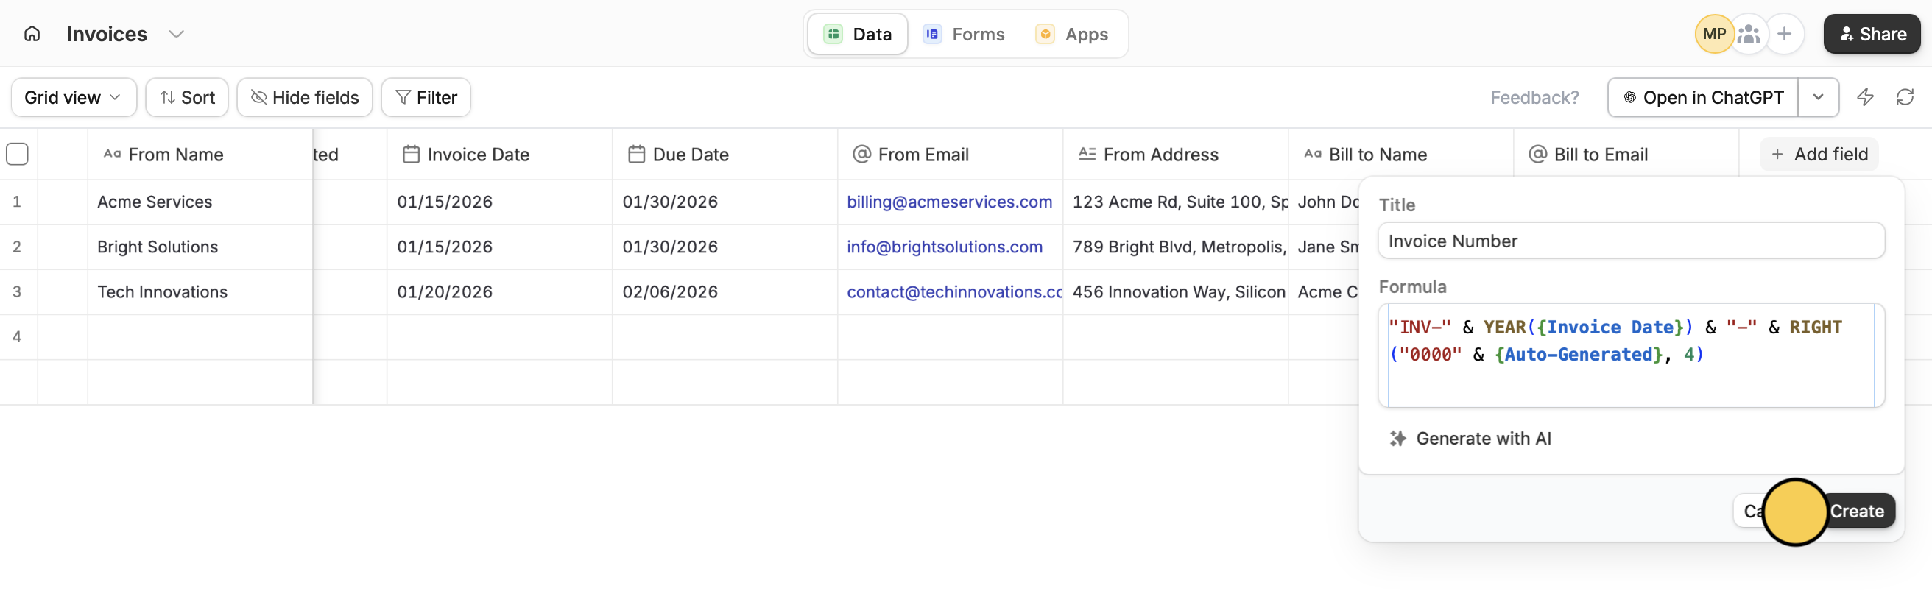Toggle the select all rows checkbox
The width and height of the screenshot is (1932, 605).
[x=17, y=155]
